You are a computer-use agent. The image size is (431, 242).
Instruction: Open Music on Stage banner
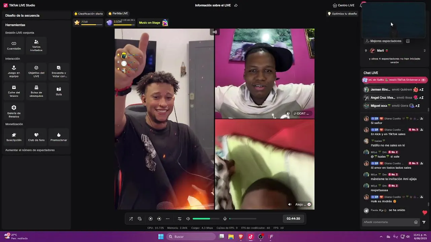(x=153, y=23)
